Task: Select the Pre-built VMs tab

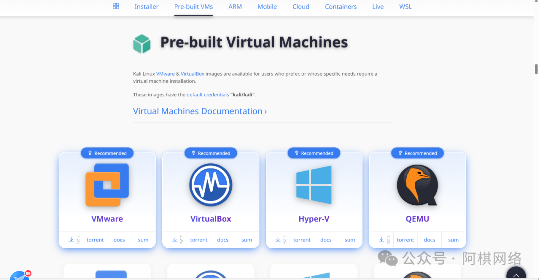Action: pyautogui.click(x=193, y=7)
